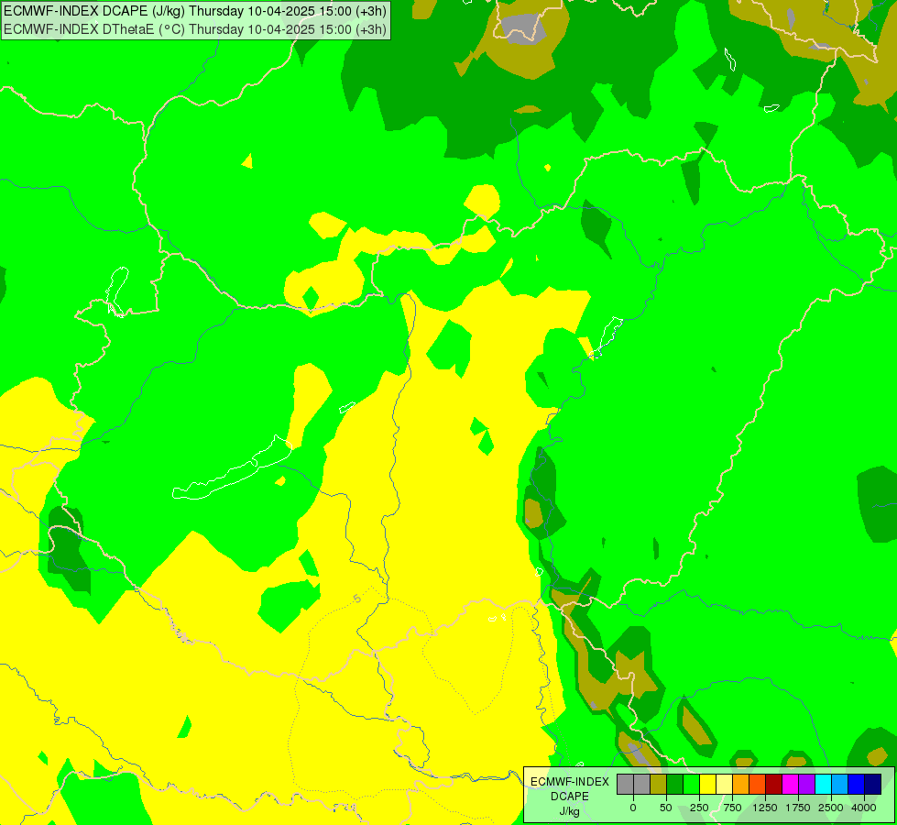Click the legend value 250
Viewport: 897px width, 825px height.
tap(699, 808)
